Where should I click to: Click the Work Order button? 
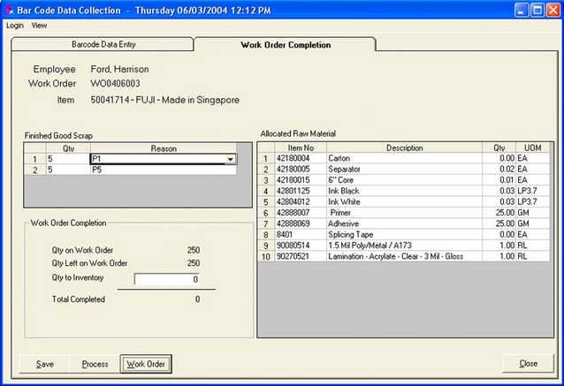[x=146, y=364]
